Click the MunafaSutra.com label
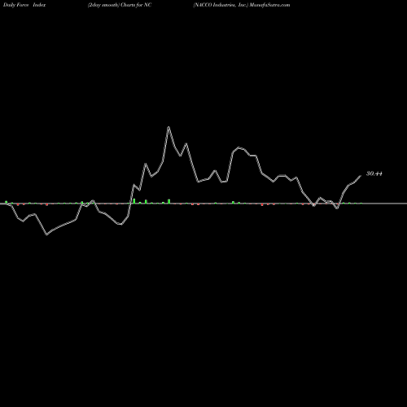 click(269, 5)
